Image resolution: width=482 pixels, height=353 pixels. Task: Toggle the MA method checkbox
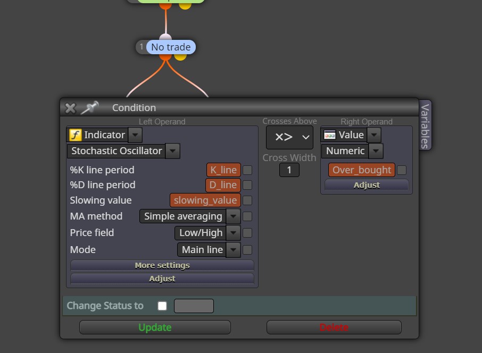pyautogui.click(x=247, y=216)
